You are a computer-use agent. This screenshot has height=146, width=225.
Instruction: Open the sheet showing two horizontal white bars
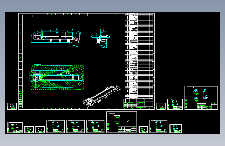(121, 122)
